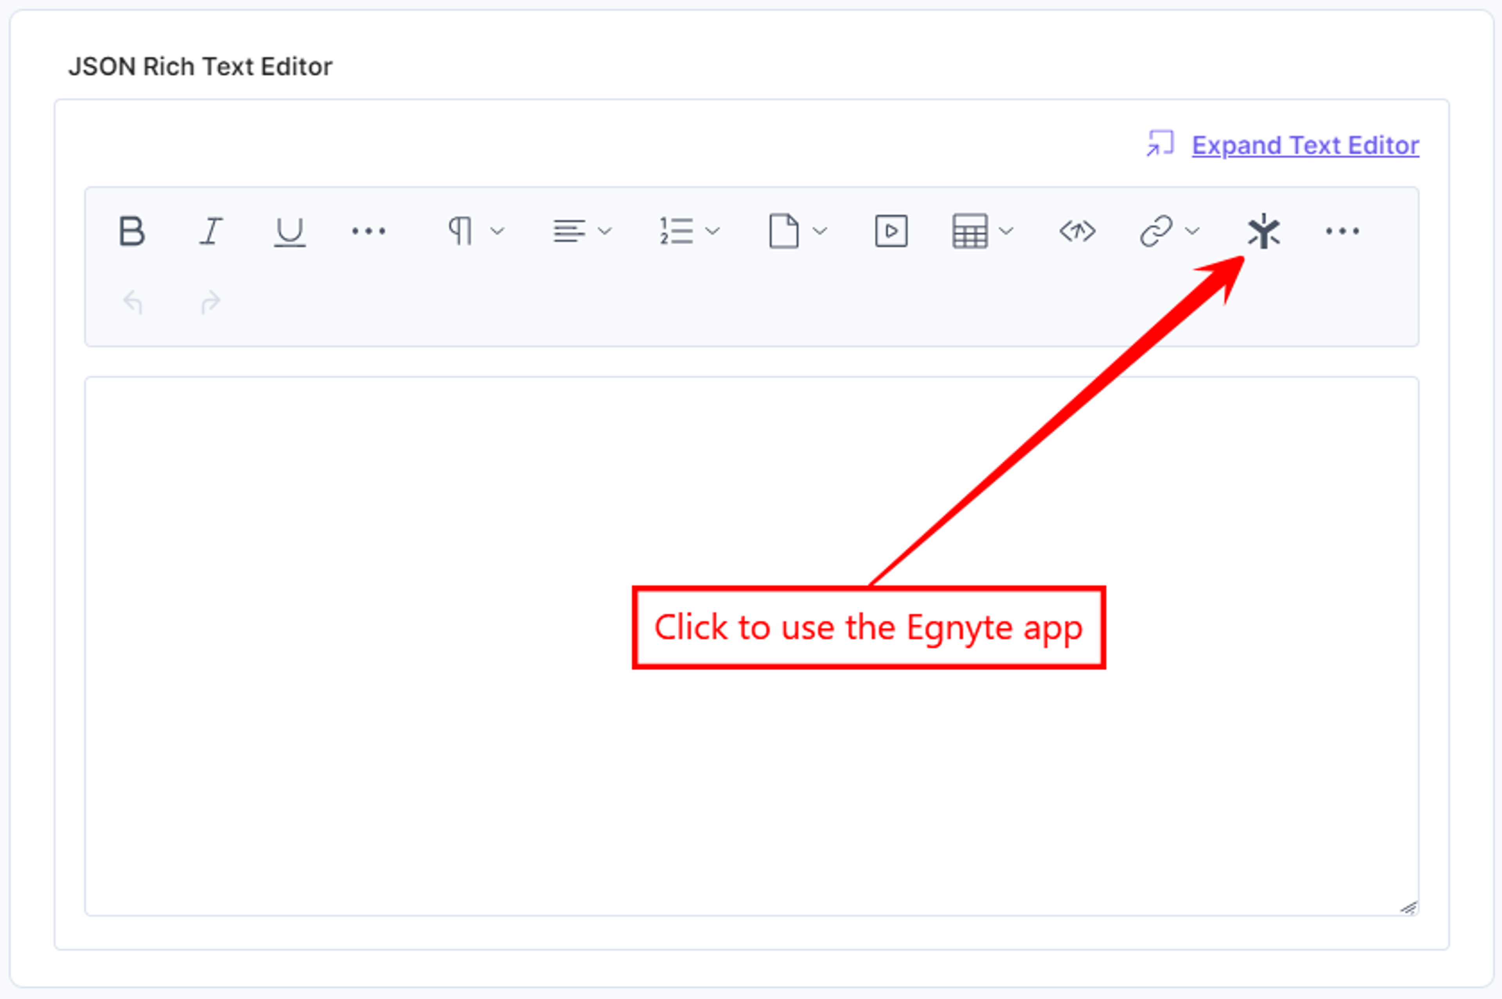Expand the link dropdown chevron
Viewport: 1502px width, 999px height.
coord(1192,230)
